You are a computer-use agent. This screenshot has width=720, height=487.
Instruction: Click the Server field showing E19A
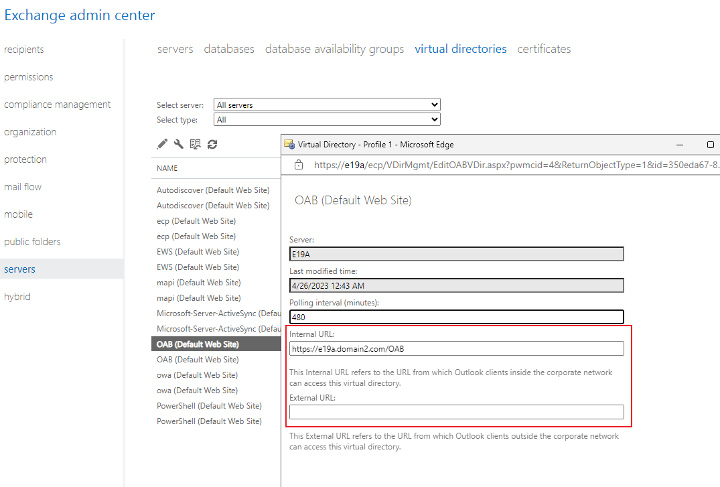[456, 254]
